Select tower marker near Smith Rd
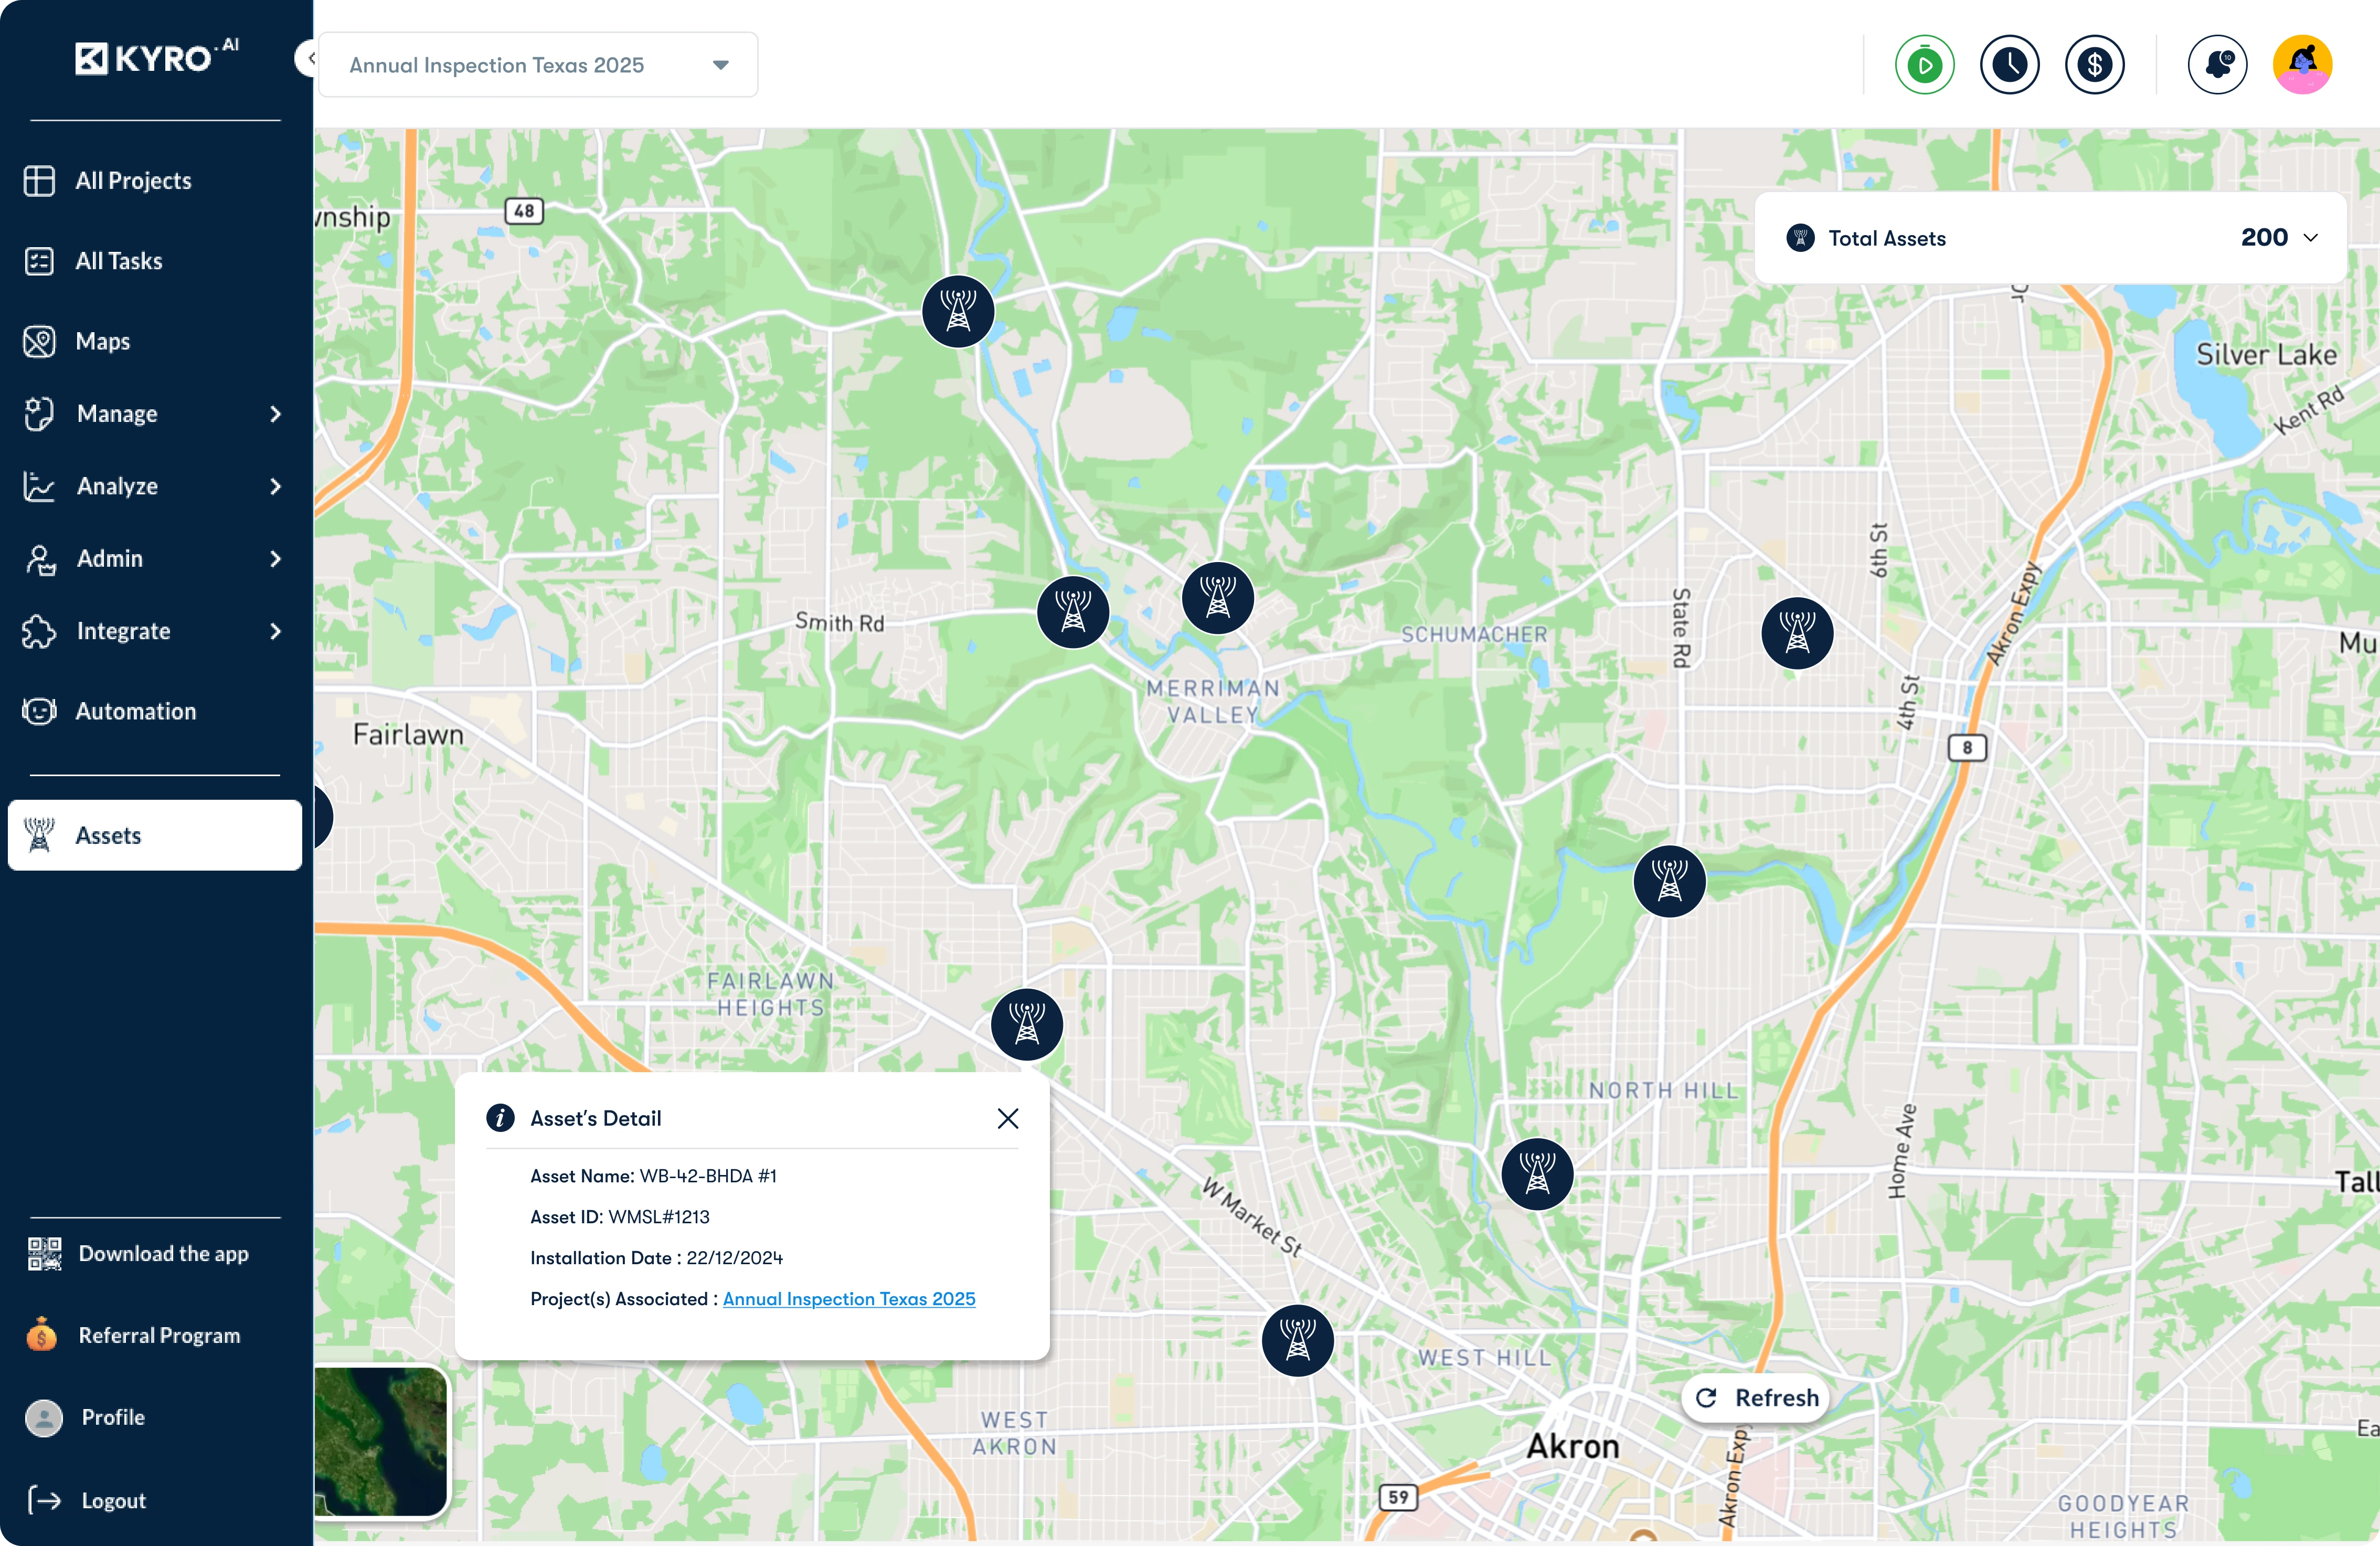The image size is (2380, 1546). point(1073,612)
